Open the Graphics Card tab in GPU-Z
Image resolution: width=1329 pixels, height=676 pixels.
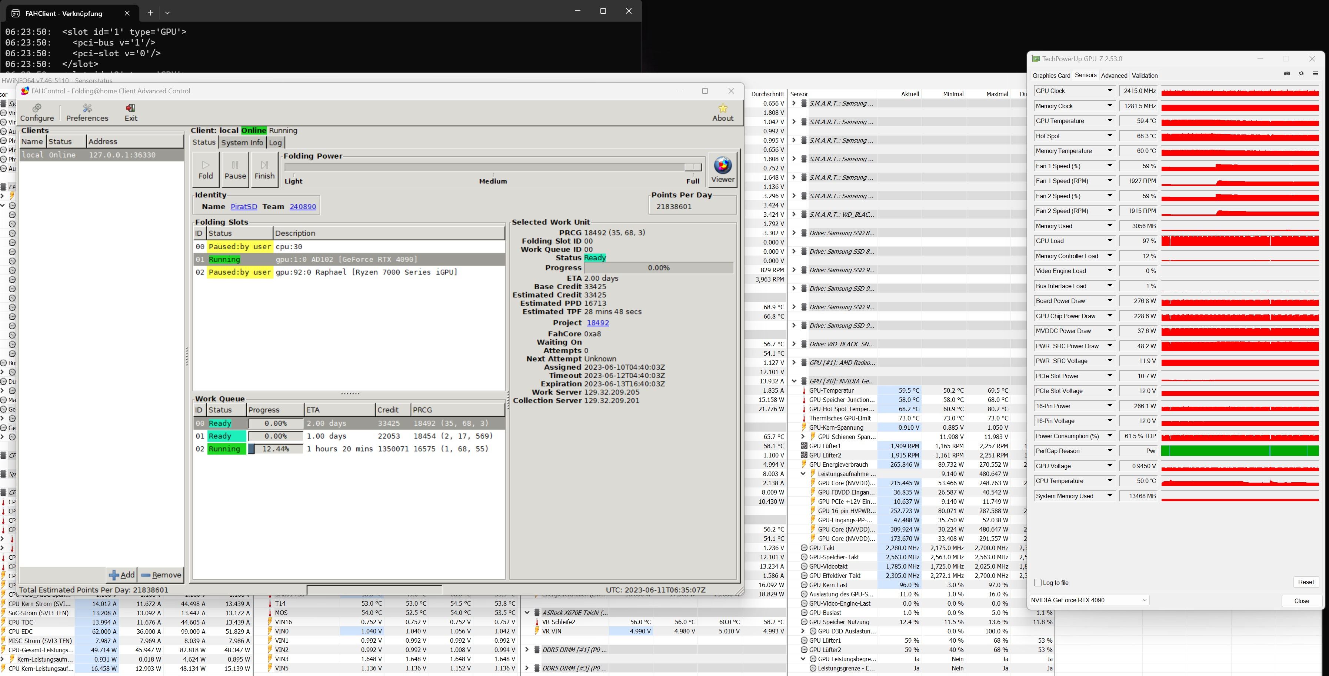tap(1052, 76)
